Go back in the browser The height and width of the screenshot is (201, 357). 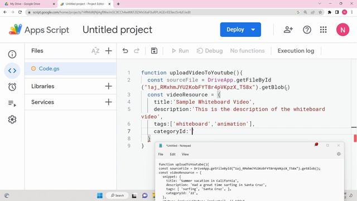click(5, 12)
